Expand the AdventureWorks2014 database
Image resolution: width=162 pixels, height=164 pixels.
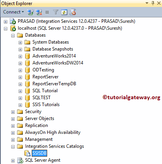[x=20, y=56]
